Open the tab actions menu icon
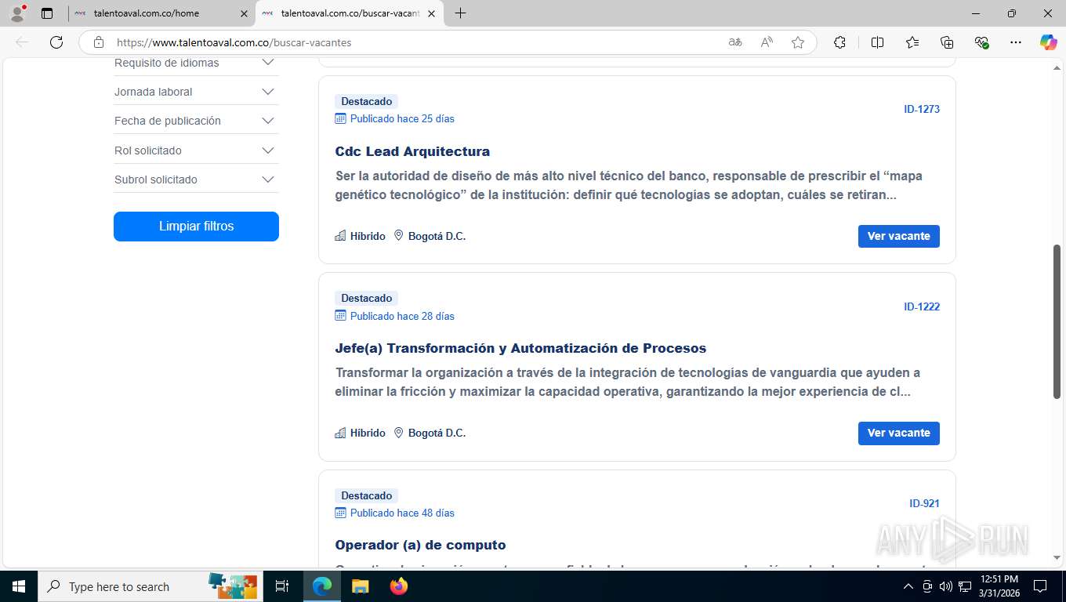Image resolution: width=1066 pixels, height=602 pixels. [47, 13]
